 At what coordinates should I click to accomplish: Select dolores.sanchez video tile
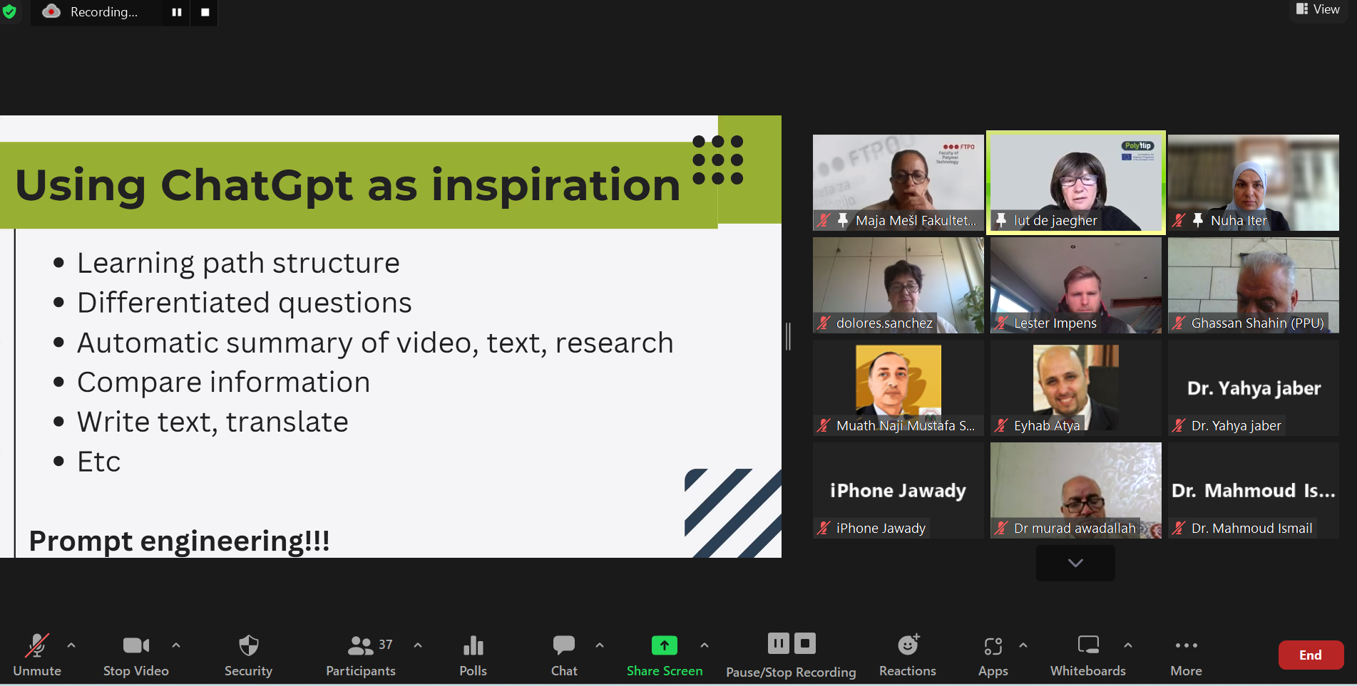coord(898,285)
